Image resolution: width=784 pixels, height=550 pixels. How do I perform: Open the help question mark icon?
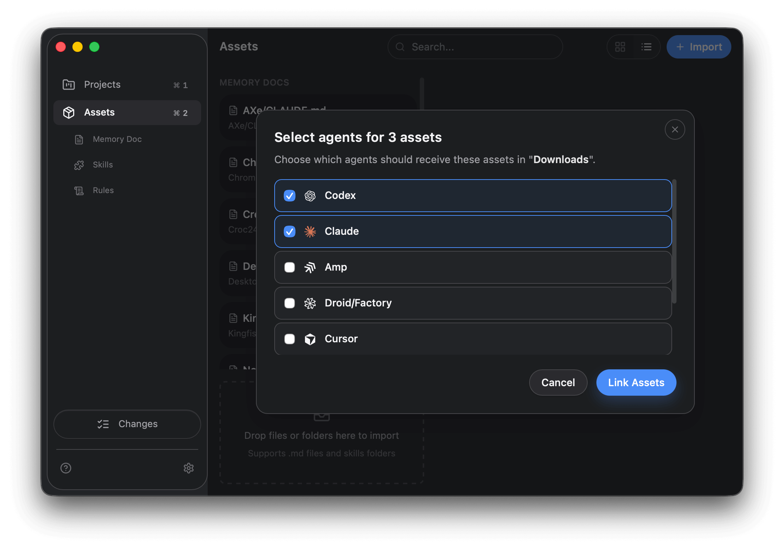(66, 468)
